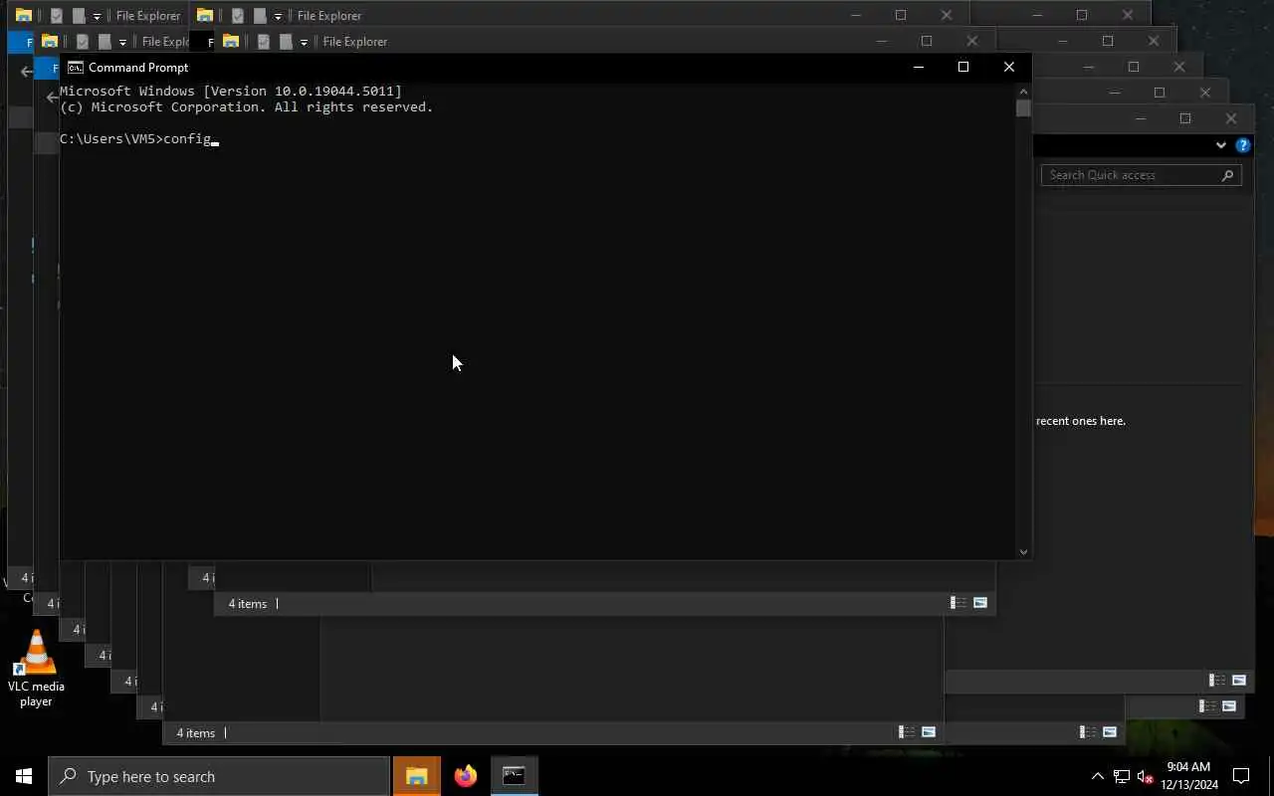
Task: Click the muted volume tray icon
Action: point(1146,776)
